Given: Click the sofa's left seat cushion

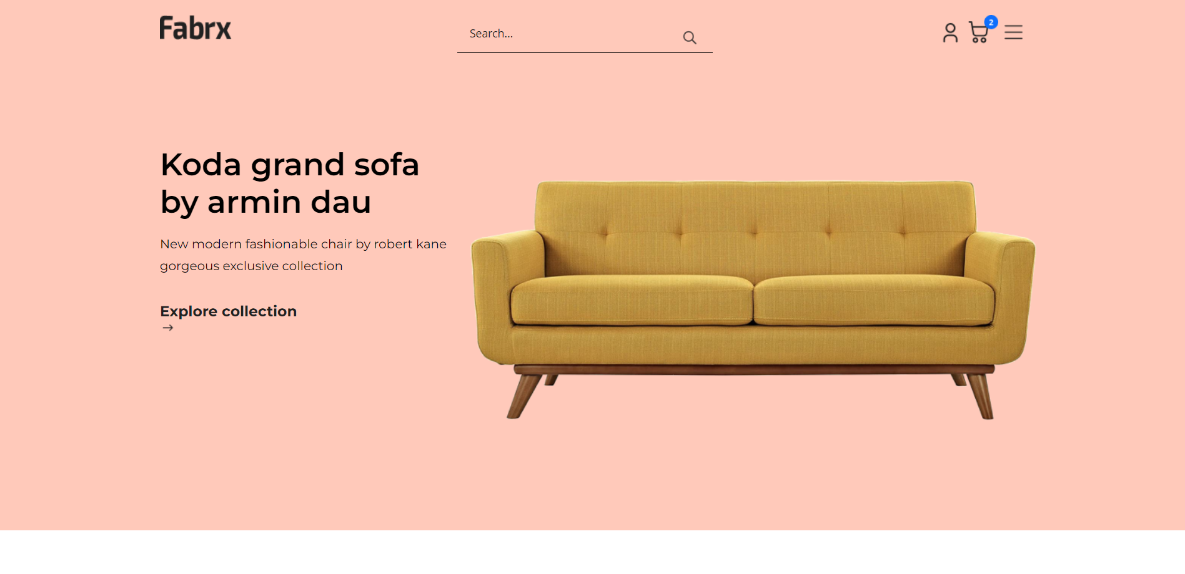Looking at the screenshot, I should click(x=632, y=300).
